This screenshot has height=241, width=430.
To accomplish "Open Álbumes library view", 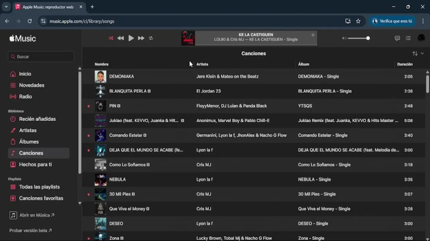I will click(x=29, y=142).
